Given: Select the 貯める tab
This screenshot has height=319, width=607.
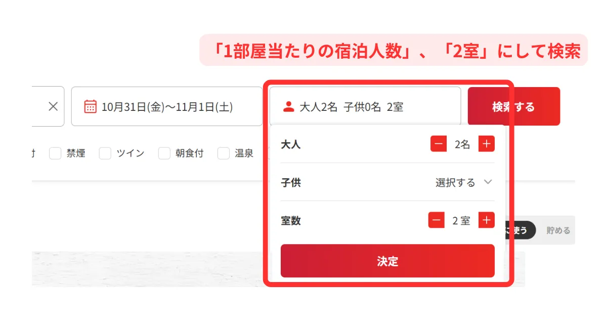Looking at the screenshot, I should point(558,230).
